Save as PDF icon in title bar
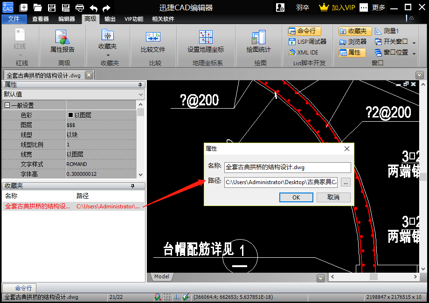The width and height of the screenshot is (429, 303). coord(66,7)
